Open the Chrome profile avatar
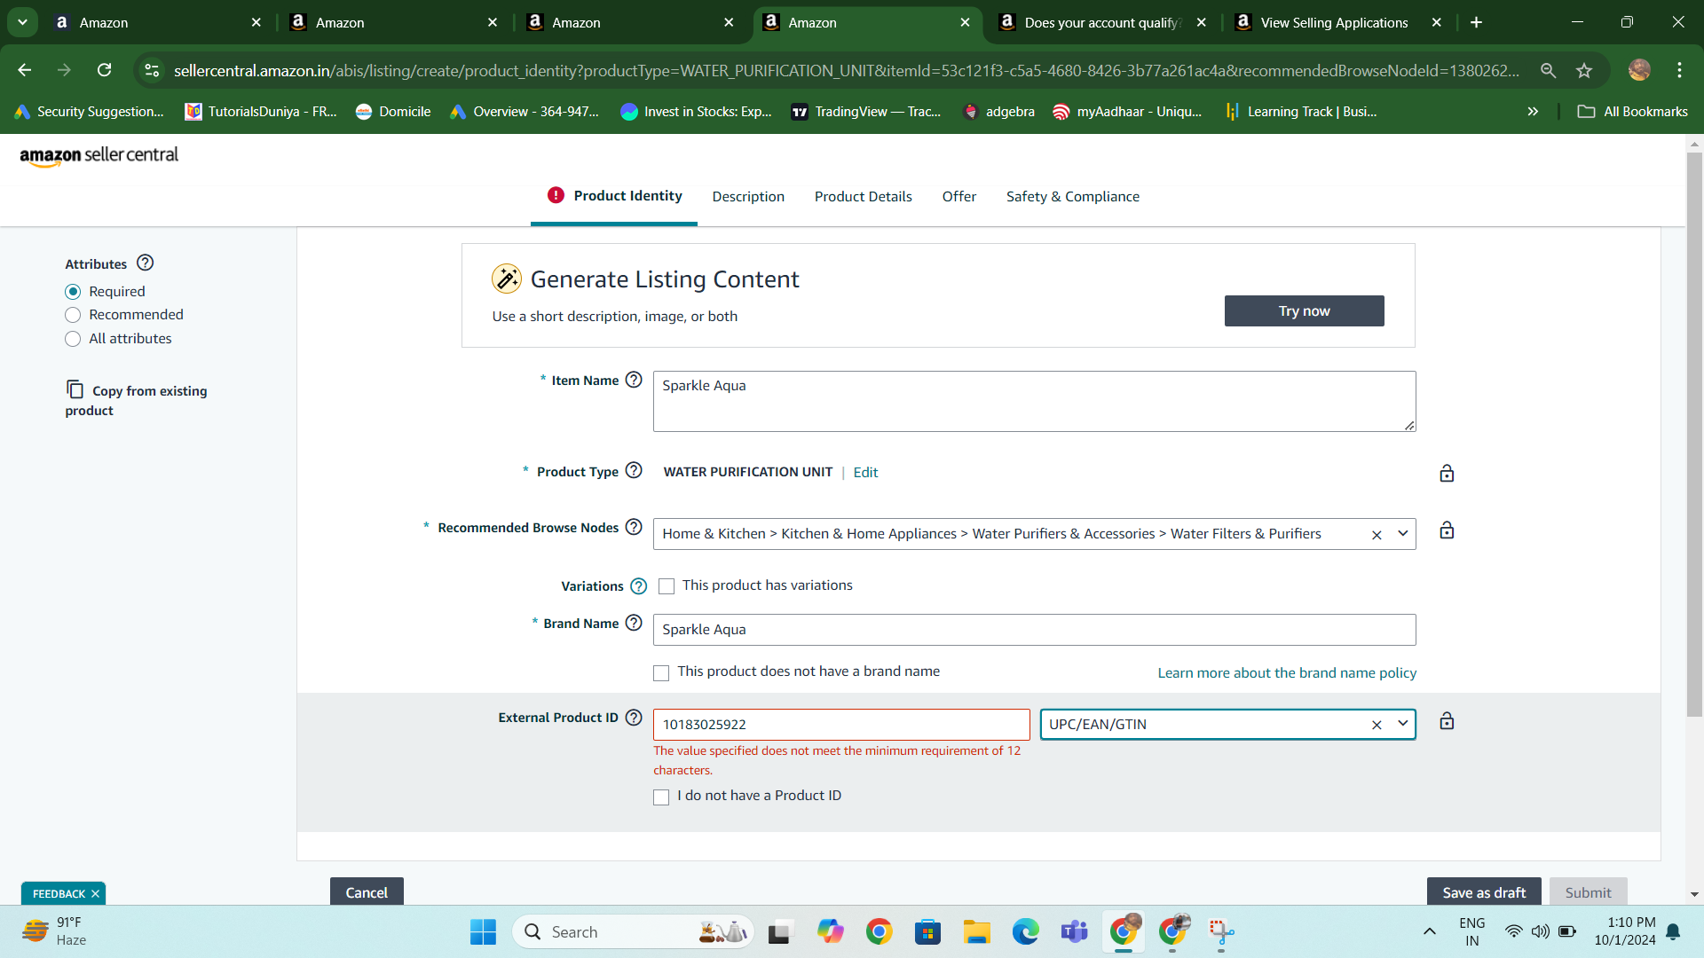 1639,70
